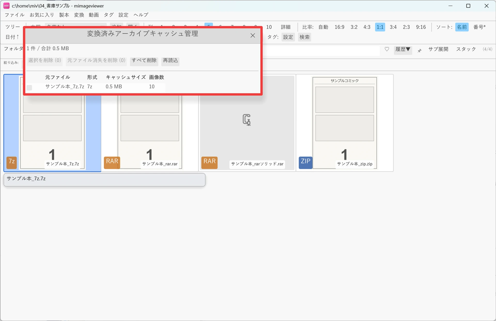Click the pin icon beside 履歴

coord(419,51)
